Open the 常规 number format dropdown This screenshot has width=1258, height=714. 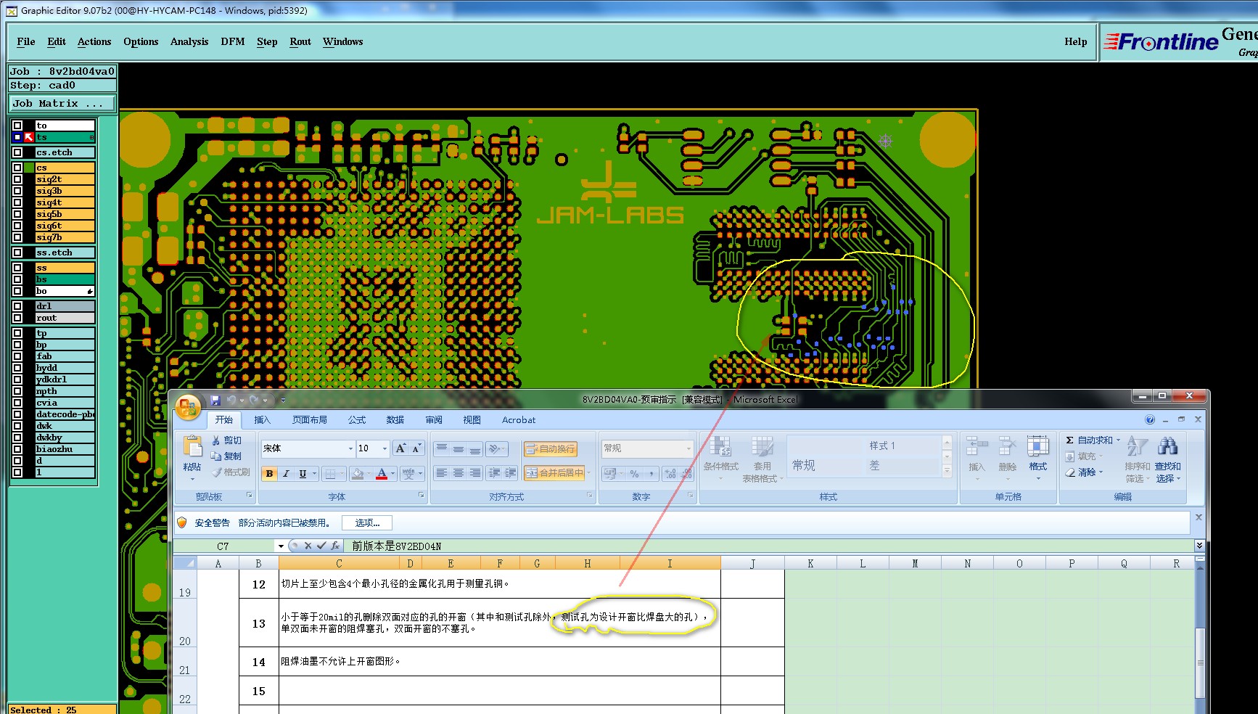[x=688, y=448]
